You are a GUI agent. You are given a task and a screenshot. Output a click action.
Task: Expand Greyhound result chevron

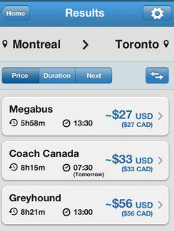(160, 205)
